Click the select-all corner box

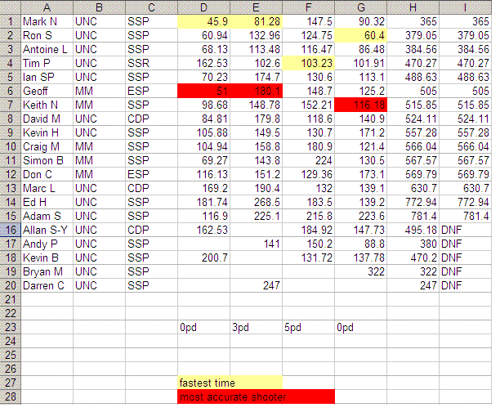click(x=10, y=7)
